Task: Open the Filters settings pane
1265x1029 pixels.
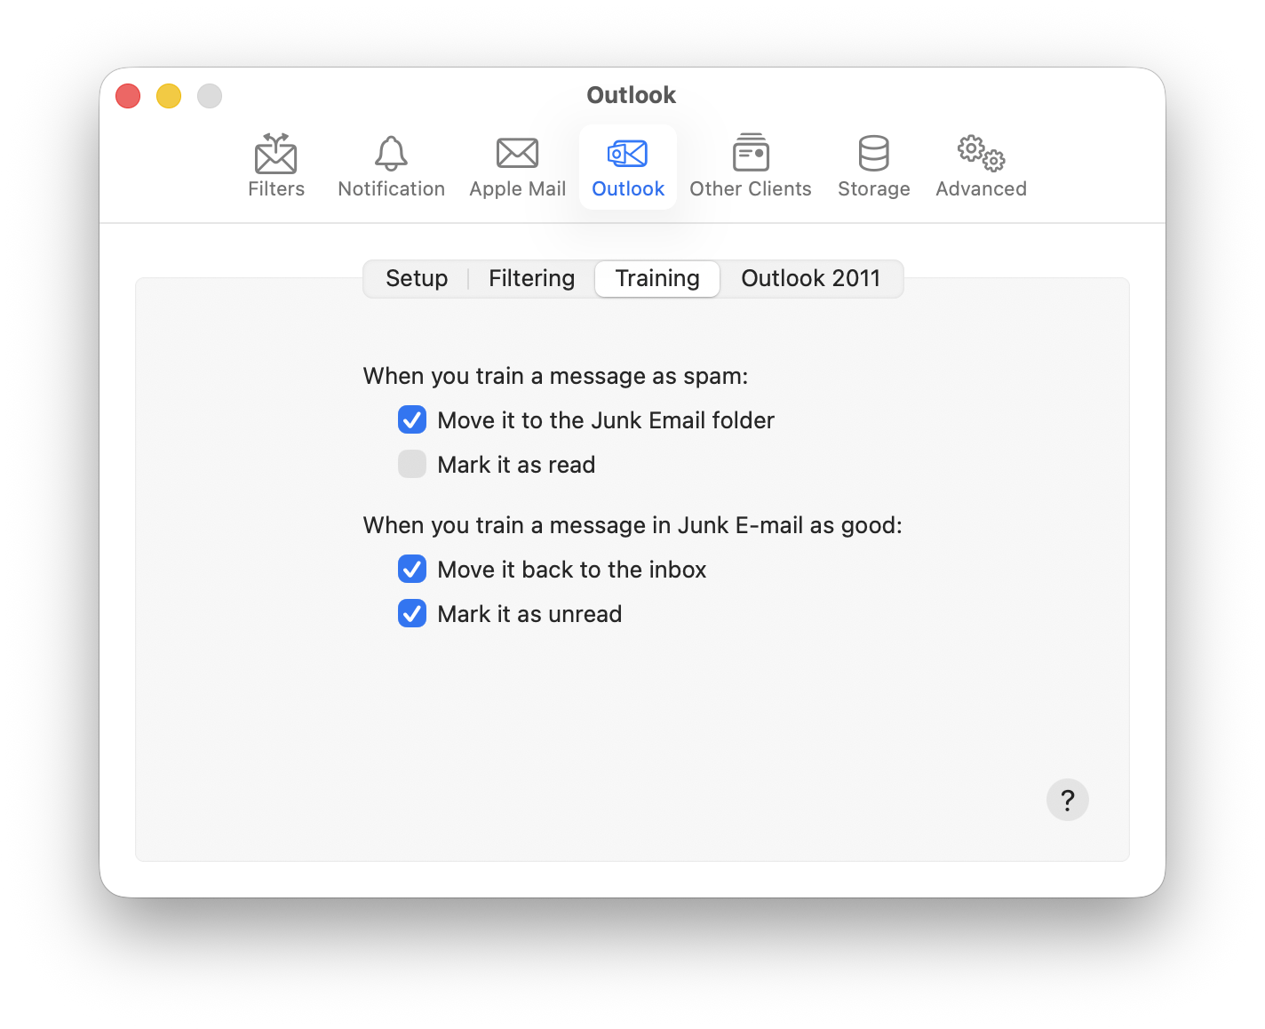Action: [276, 164]
